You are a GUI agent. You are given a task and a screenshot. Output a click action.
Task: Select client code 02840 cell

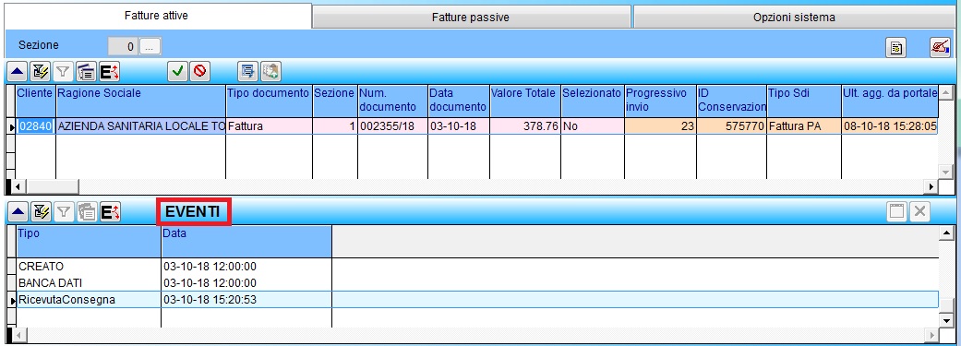pyautogui.click(x=36, y=126)
